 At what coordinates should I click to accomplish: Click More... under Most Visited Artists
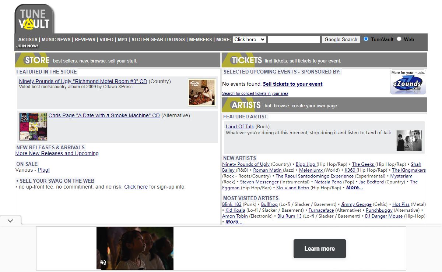pos(234,222)
